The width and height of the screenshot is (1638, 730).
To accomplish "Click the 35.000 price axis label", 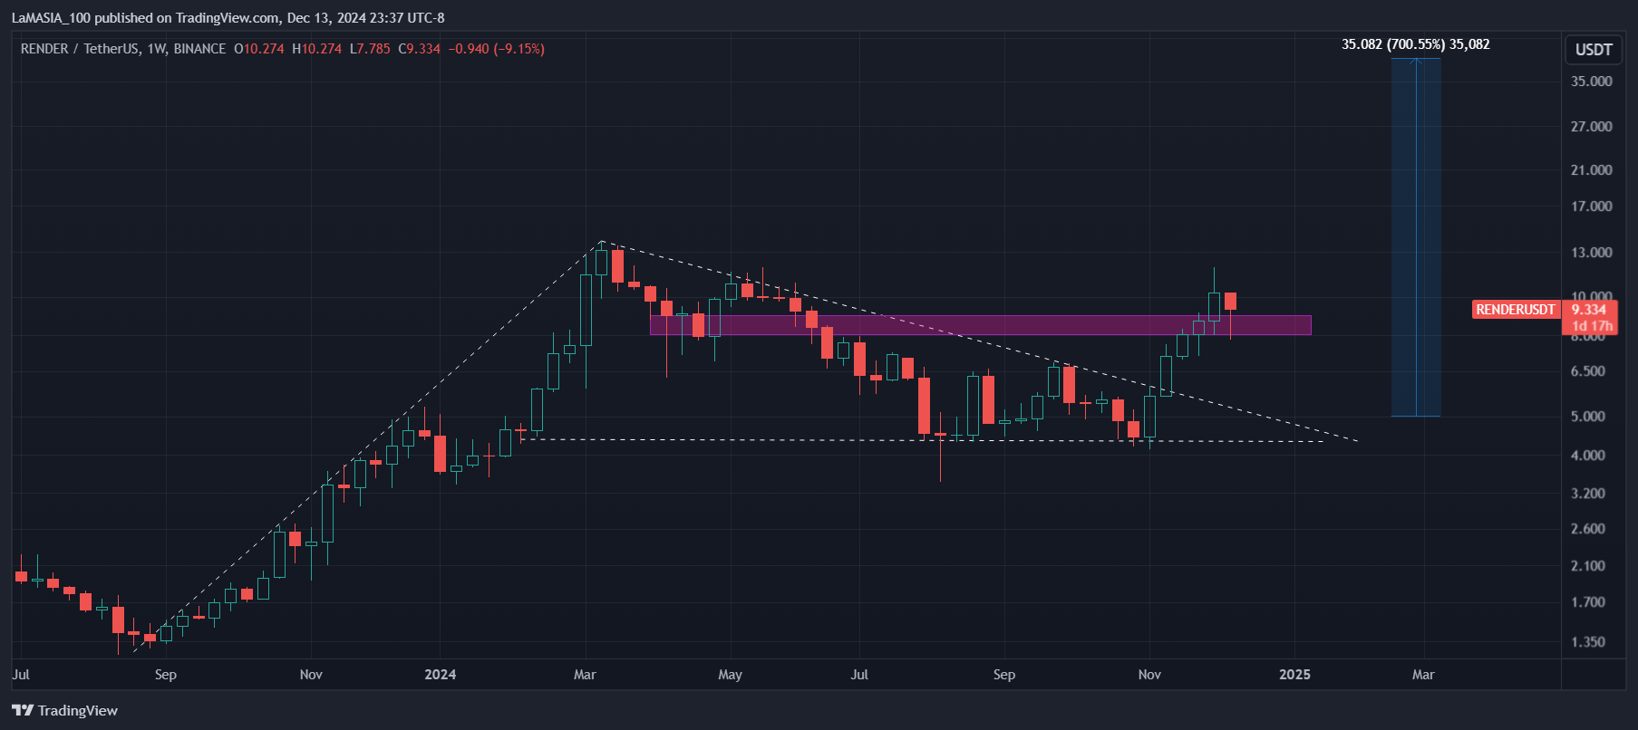I will [1591, 82].
